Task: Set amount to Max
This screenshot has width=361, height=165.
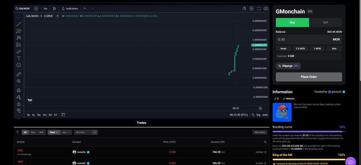Action: pyautogui.click(x=334, y=48)
